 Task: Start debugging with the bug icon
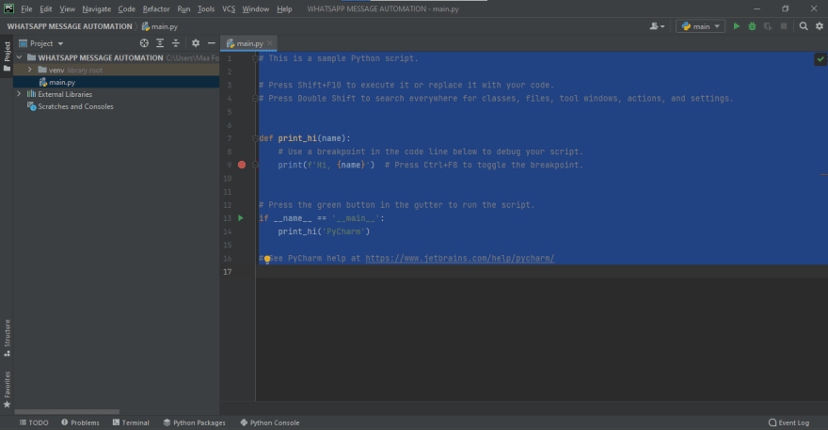click(x=752, y=26)
